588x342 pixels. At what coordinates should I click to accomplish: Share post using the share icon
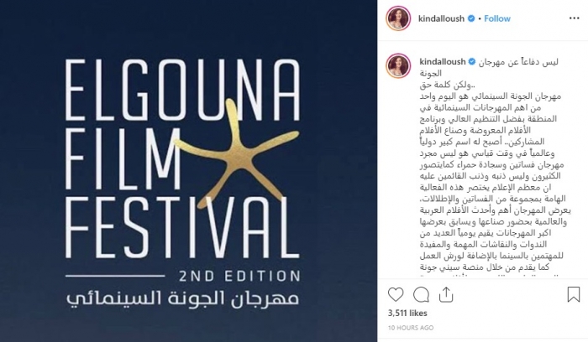[446, 294]
